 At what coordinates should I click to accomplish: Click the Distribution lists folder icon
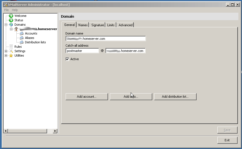[22, 42]
